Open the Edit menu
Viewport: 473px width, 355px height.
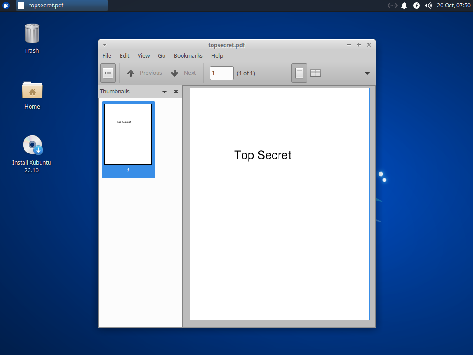coord(124,55)
